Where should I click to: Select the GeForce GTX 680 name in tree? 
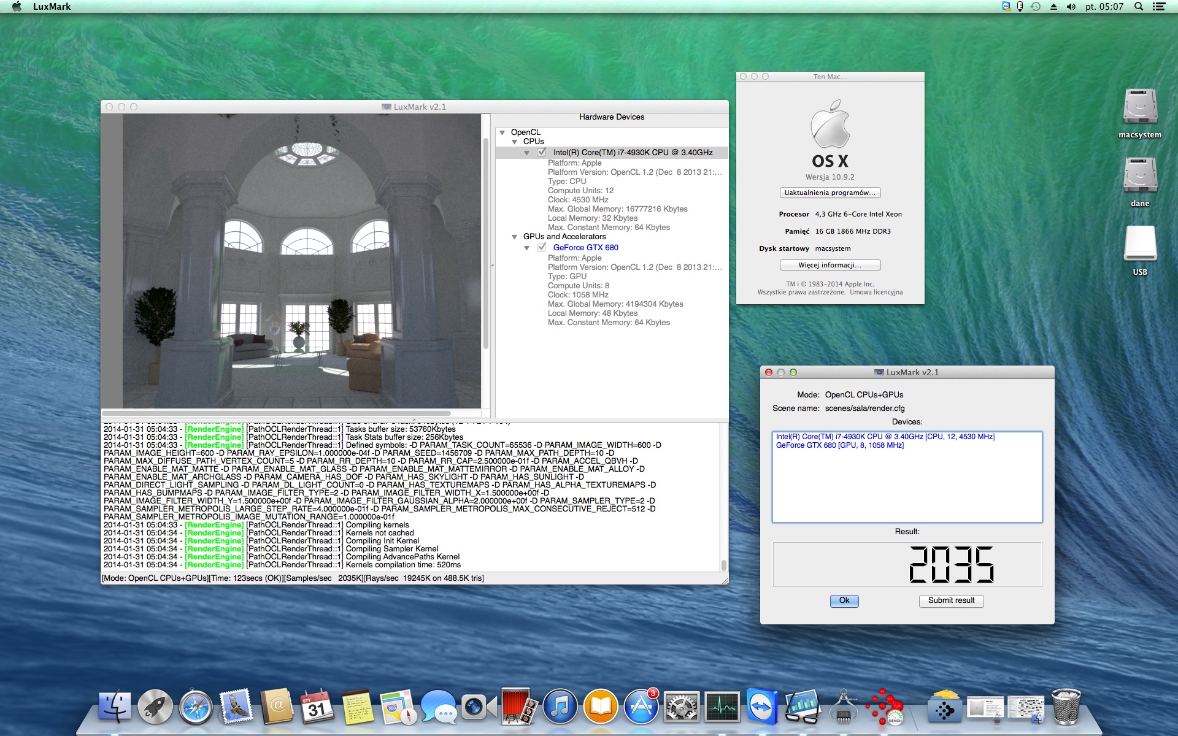585,247
